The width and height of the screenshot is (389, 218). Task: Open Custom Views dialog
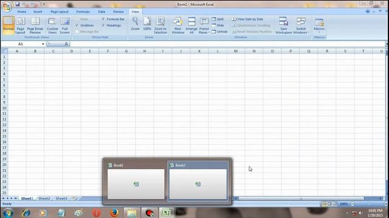coord(52,25)
